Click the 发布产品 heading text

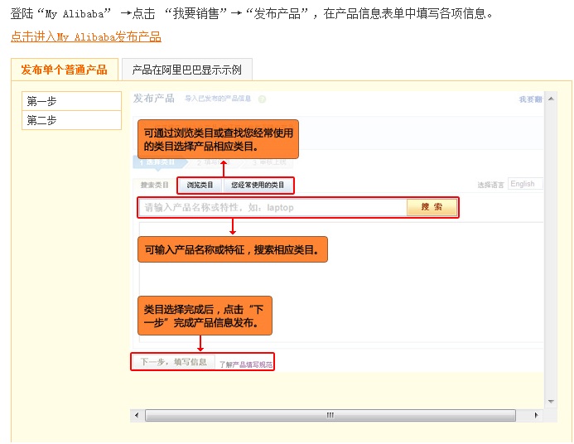(x=154, y=98)
